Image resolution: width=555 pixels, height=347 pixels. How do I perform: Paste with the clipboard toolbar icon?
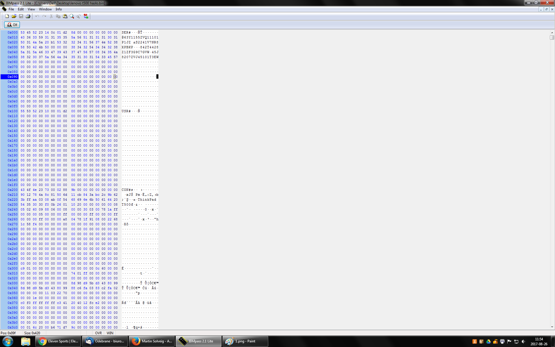coord(65,16)
